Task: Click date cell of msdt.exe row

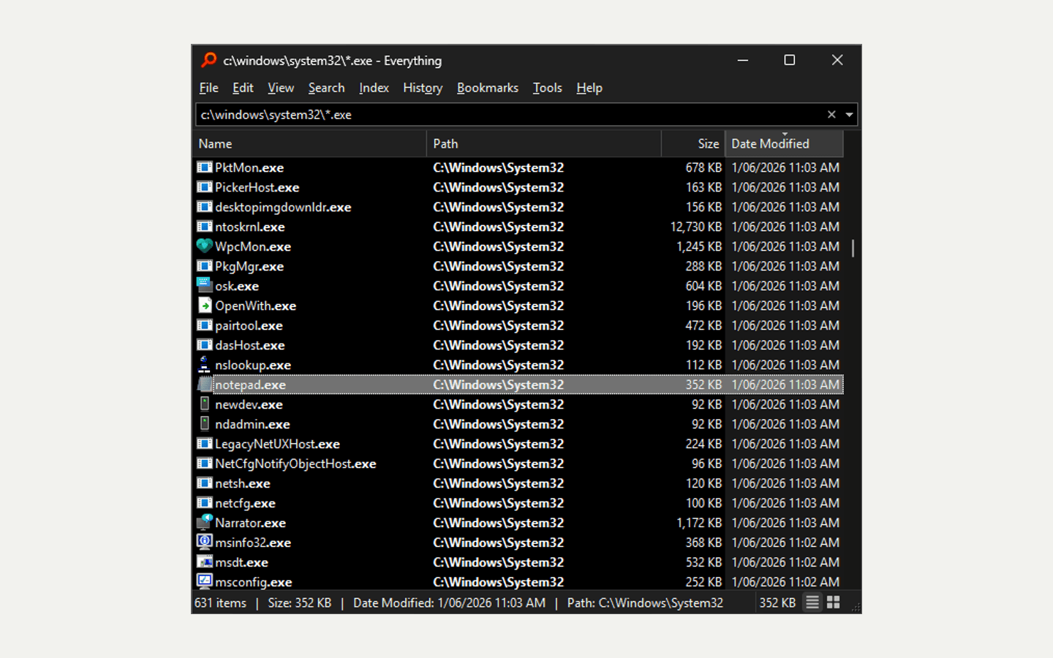Action: click(x=785, y=562)
